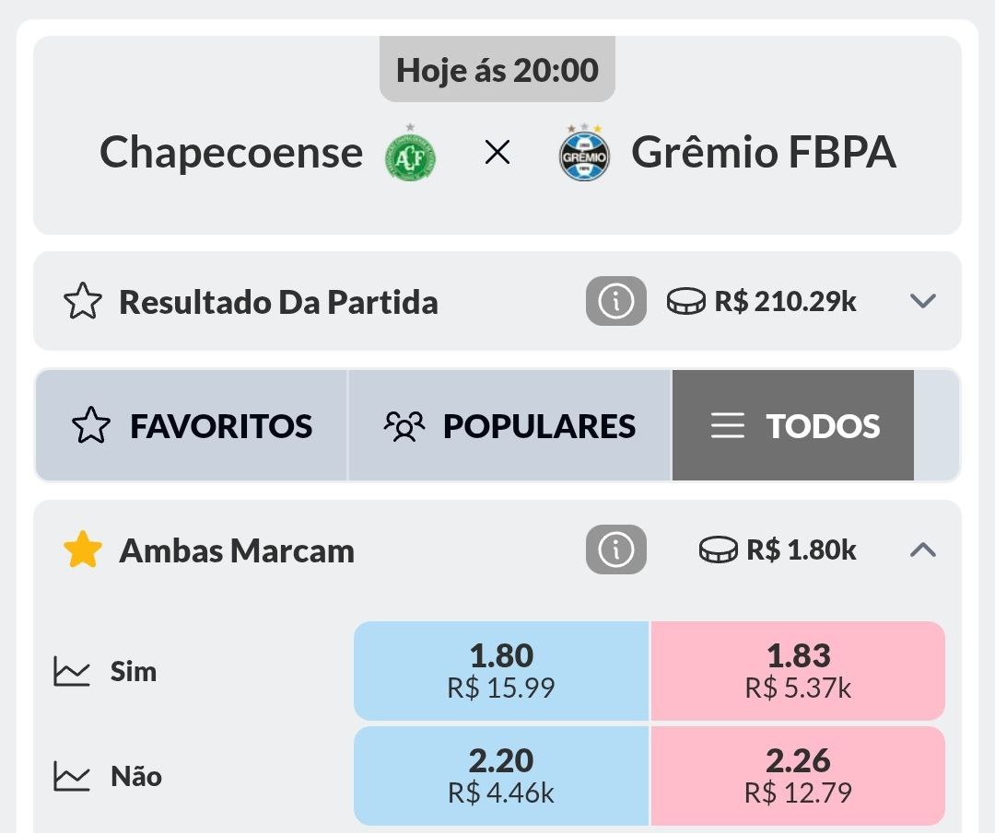Screen dimensions: 995x833
Task: Click the Chapecoense team crest
Action: tap(410, 154)
